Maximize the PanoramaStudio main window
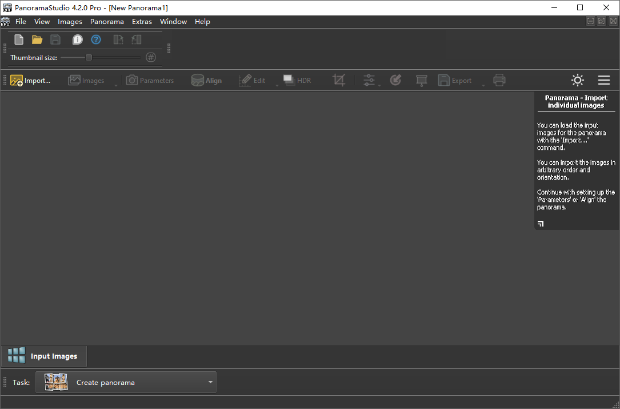620x409 pixels. coord(579,7)
